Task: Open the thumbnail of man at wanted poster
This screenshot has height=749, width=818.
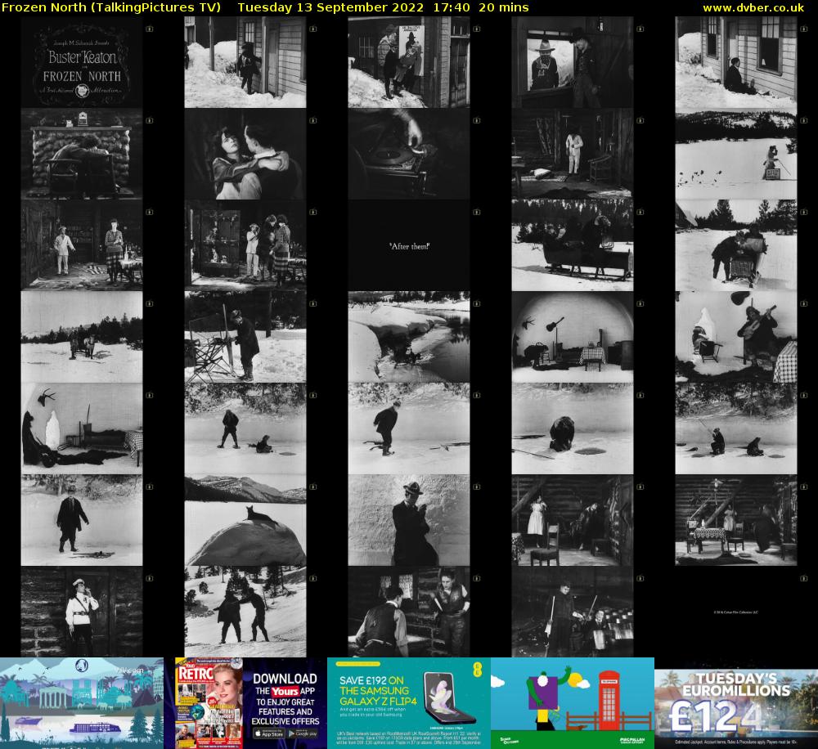Action: point(408,62)
